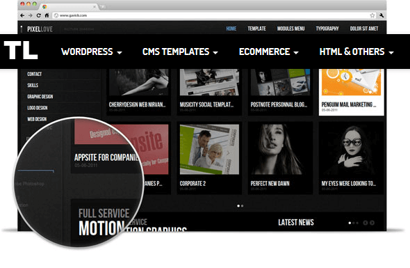Open the Postnote Personal Blog thumbnail

(280, 82)
